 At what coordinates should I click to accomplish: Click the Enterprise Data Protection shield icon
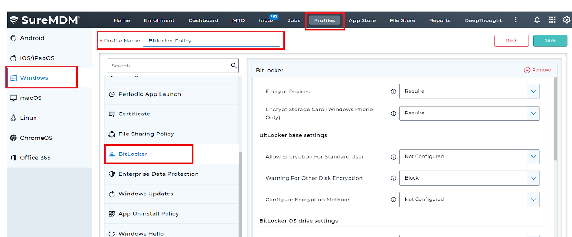pos(112,174)
